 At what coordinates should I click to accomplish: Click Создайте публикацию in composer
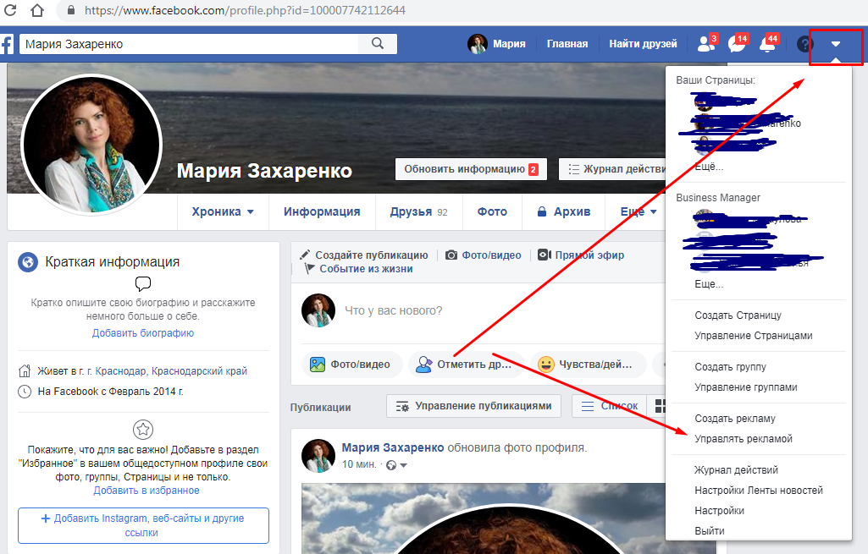coord(363,255)
